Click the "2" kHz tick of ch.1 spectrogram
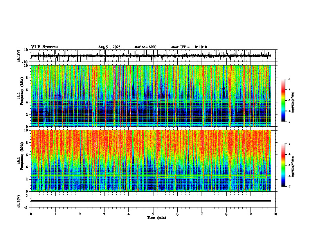 click(27, 115)
